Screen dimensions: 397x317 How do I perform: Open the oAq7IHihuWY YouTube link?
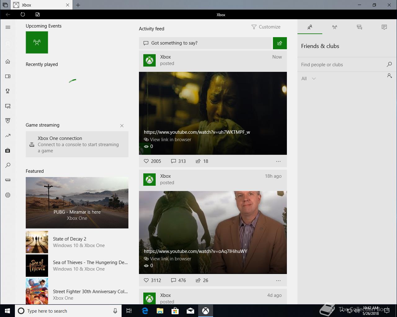click(x=195, y=251)
